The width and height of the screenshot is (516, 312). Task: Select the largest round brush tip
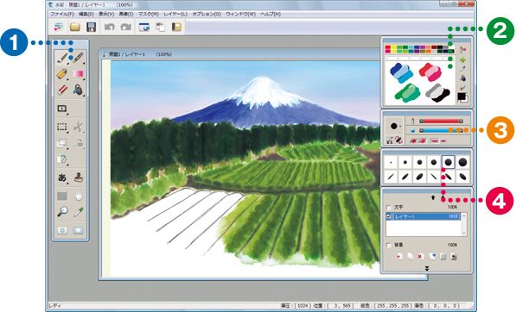click(462, 162)
